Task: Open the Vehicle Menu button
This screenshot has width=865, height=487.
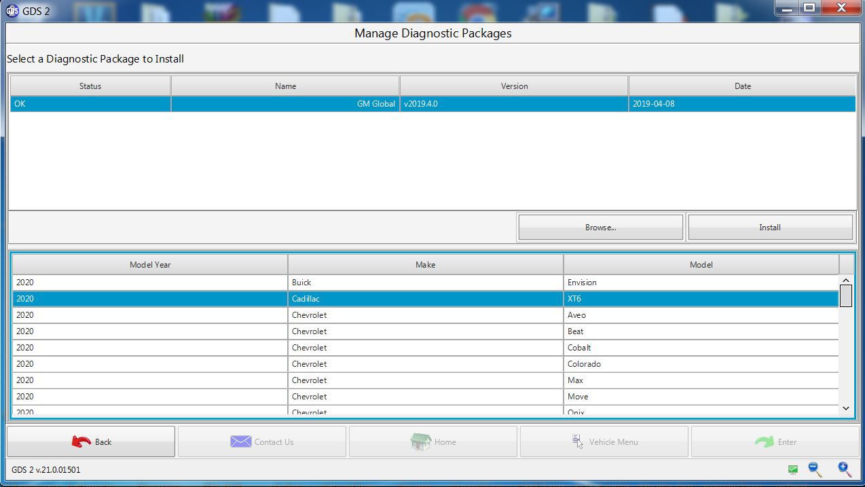Action: (x=604, y=441)
